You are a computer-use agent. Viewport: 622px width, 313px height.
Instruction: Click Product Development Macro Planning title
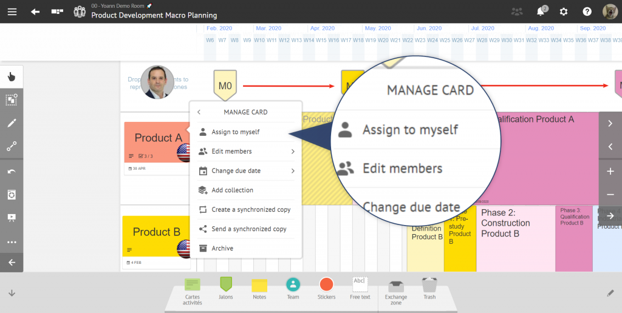(x=154, y=15)
